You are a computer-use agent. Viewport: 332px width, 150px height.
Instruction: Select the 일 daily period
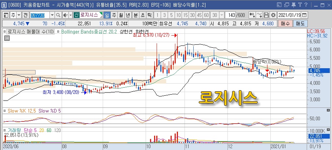(x=107, y=15)
